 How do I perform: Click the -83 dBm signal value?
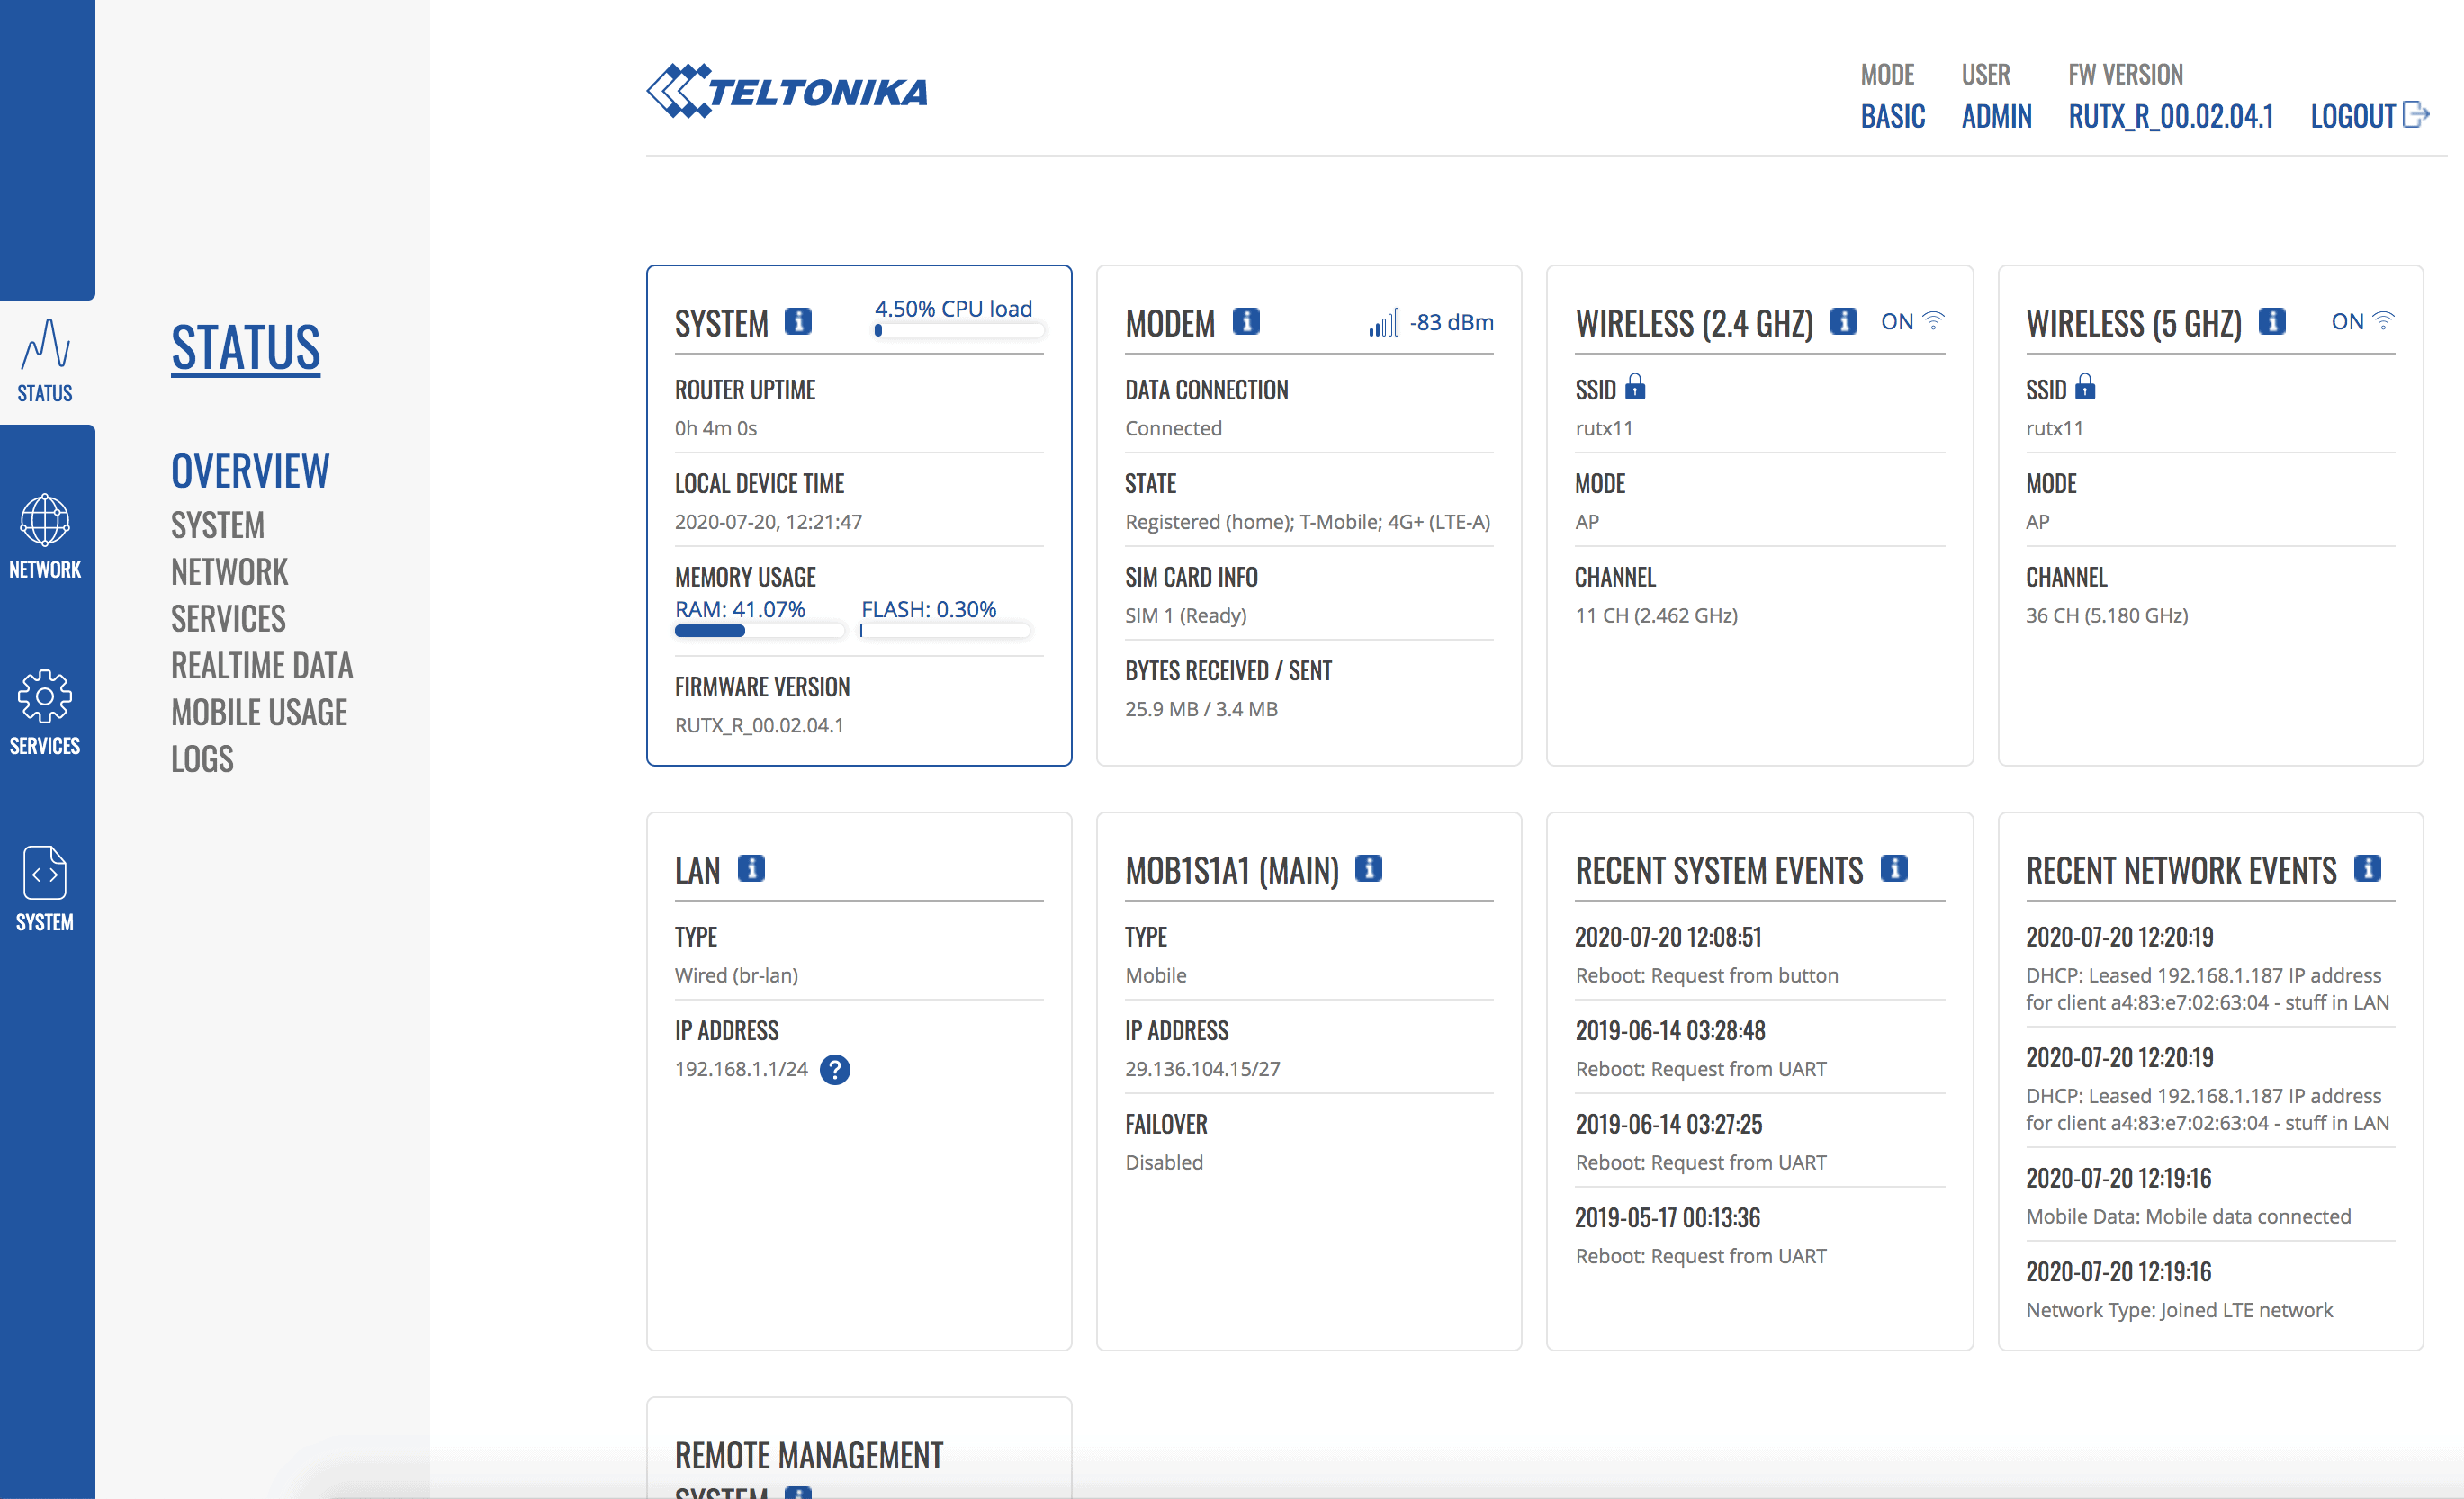pos(1452,322)
